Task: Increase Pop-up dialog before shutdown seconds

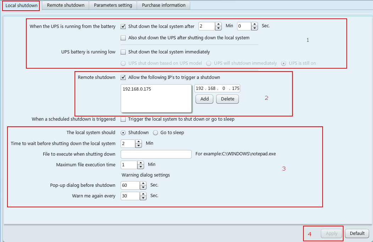Action: 143,183
